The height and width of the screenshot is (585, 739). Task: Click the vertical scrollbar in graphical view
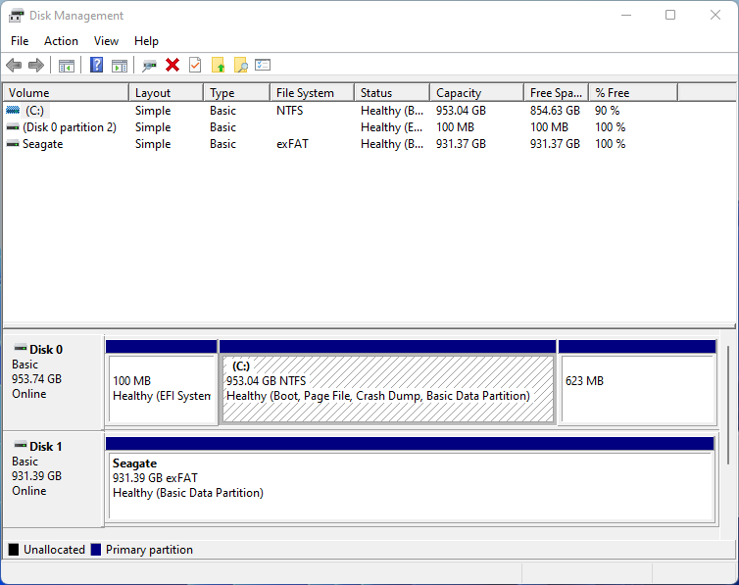(728, 405)
